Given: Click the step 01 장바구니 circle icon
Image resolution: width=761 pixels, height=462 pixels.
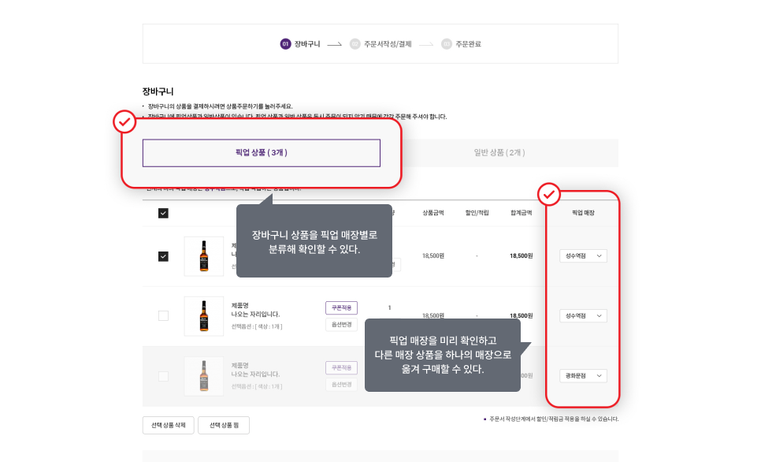Looking at the screenshot, I should tap(285, 44).
